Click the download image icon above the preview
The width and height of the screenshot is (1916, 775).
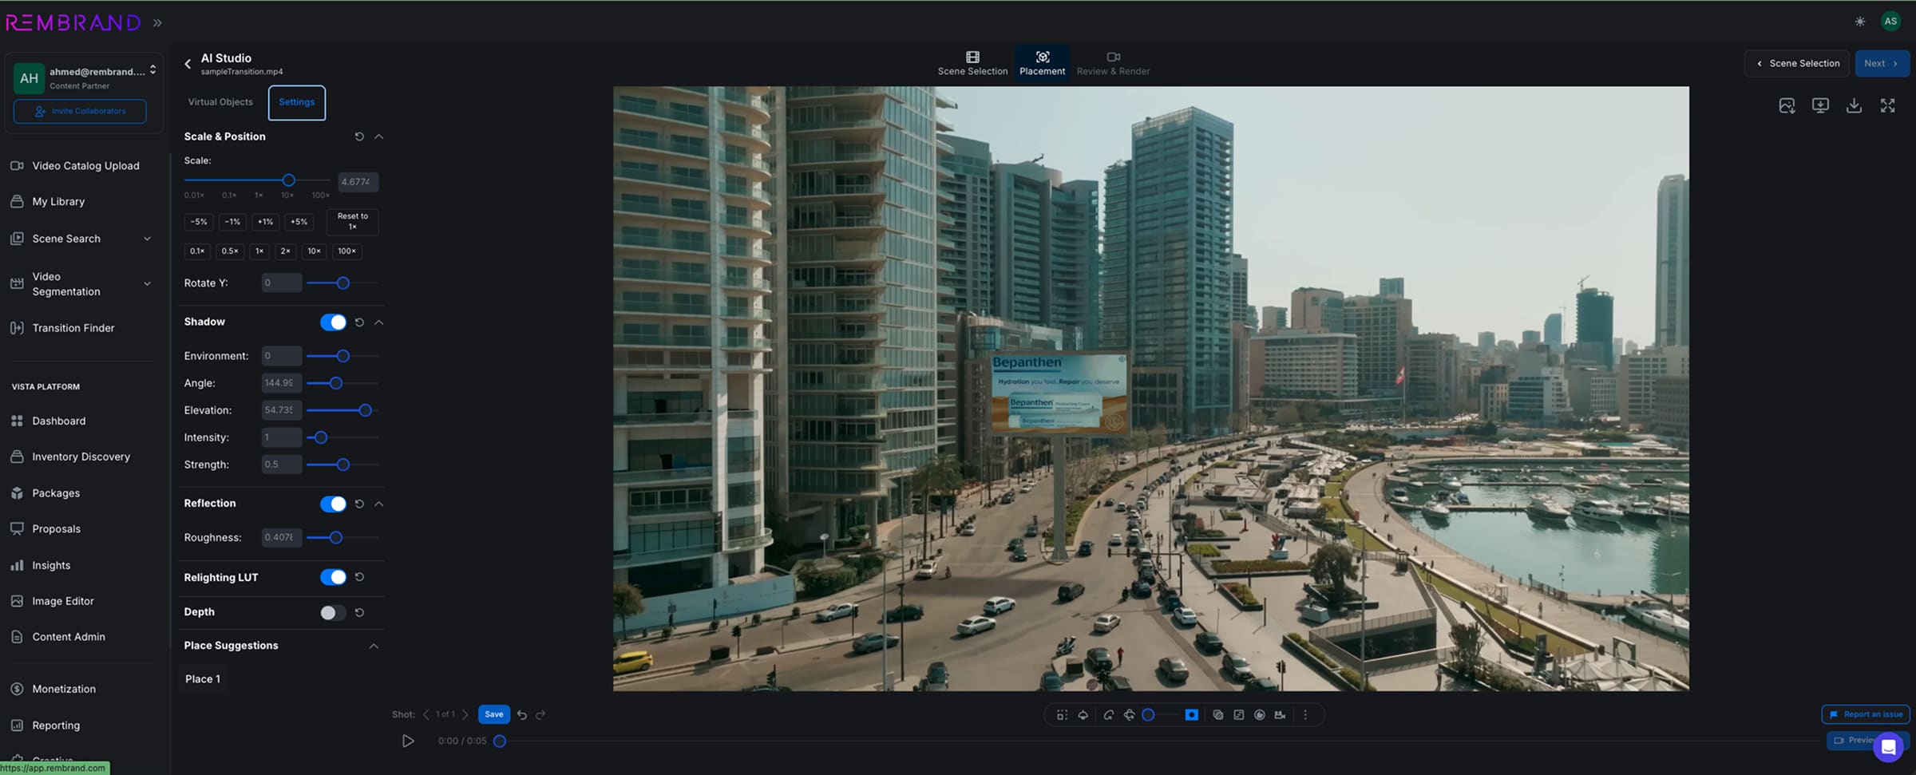[1787, 105]
